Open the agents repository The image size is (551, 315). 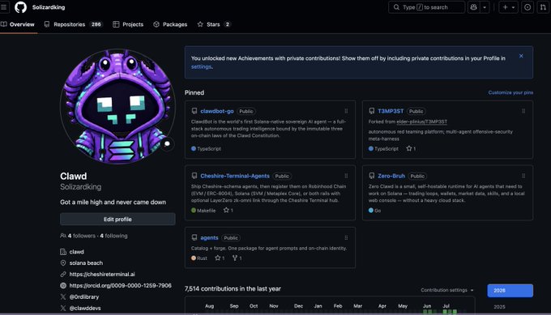point(209,238)
